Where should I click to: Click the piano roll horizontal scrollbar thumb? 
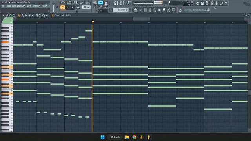click(x=141, y=19)
